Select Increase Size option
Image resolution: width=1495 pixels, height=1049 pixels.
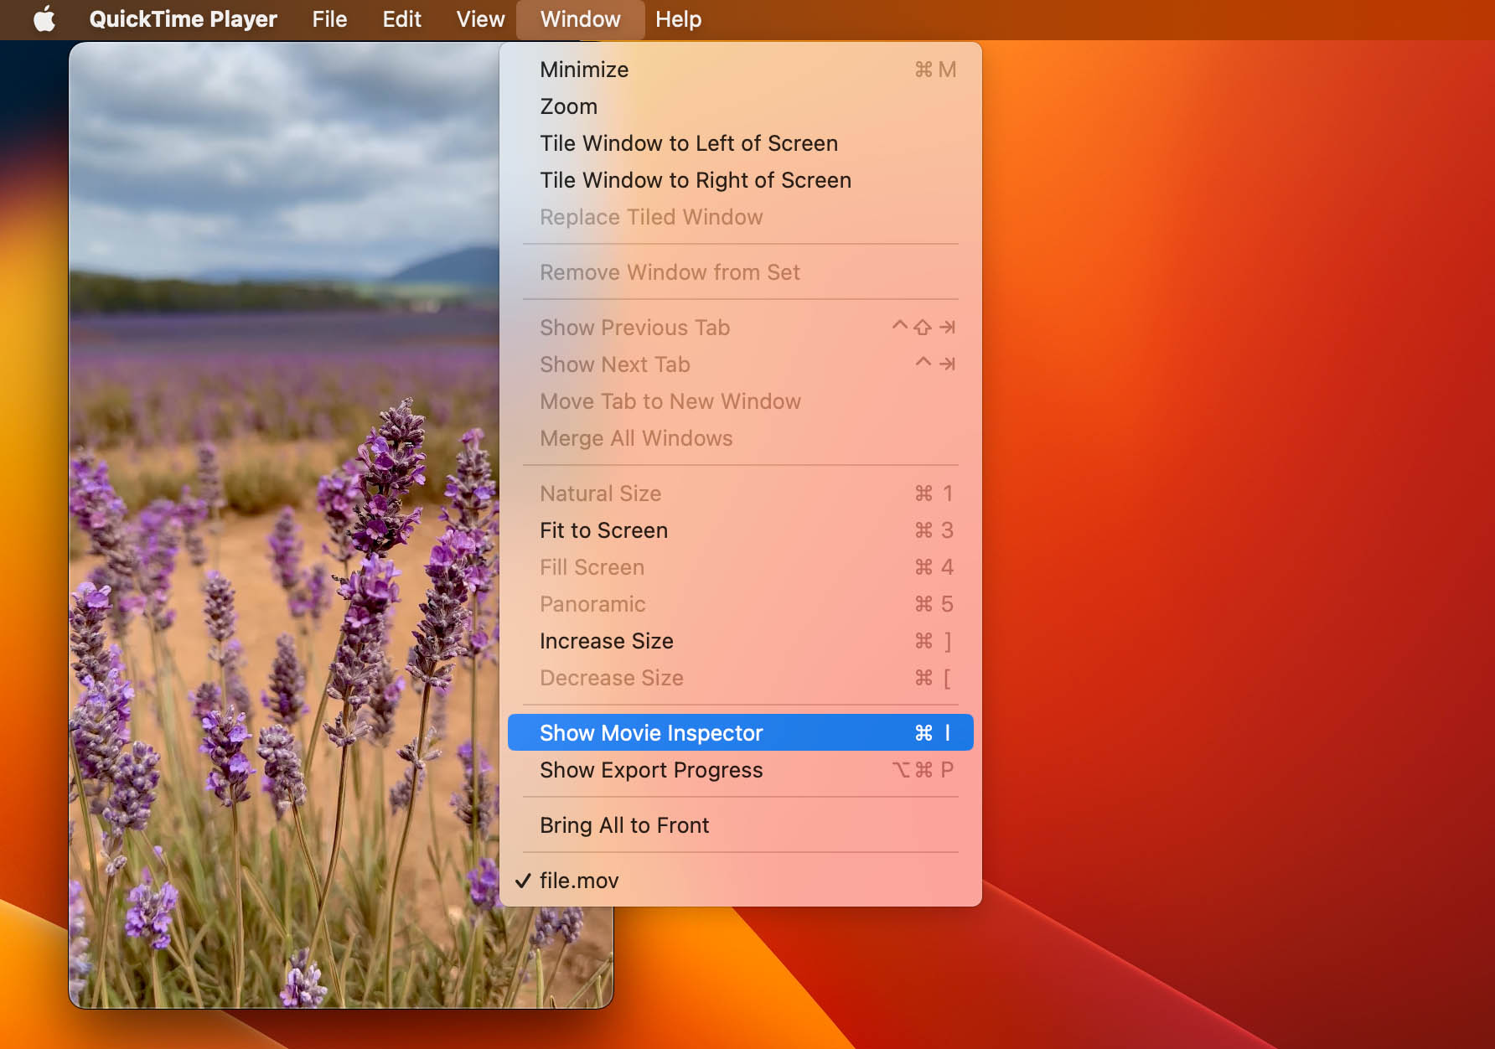click(x=740, y=641)
